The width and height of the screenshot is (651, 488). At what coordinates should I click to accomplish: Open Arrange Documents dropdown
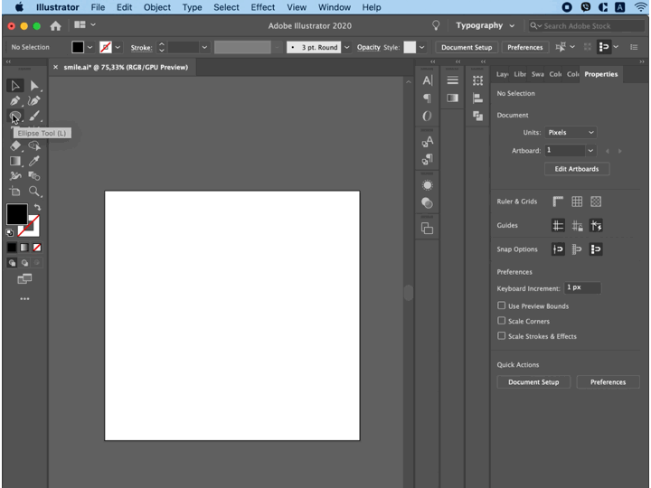(85, 25)
